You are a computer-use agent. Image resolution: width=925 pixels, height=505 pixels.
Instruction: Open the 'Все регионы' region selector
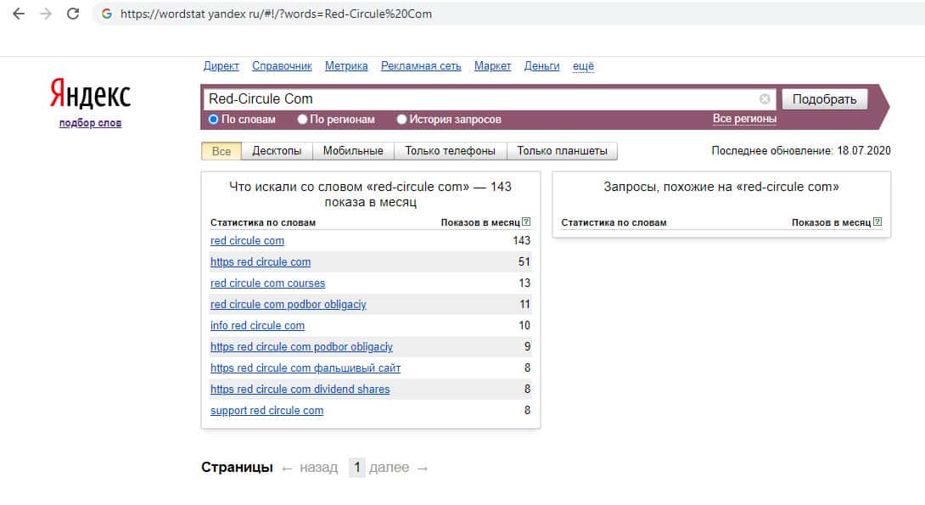[744, 119]
